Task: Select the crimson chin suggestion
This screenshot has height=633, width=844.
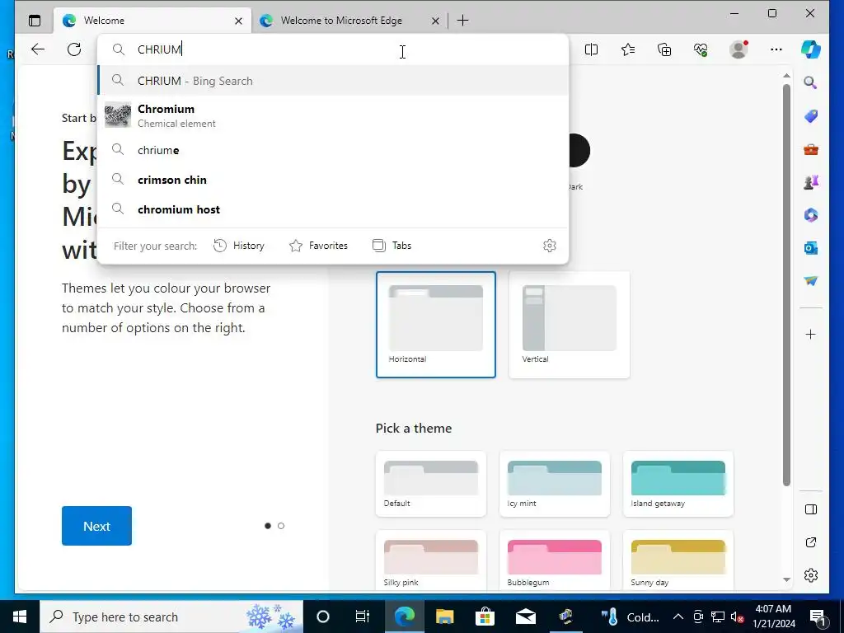Action: 333,180
